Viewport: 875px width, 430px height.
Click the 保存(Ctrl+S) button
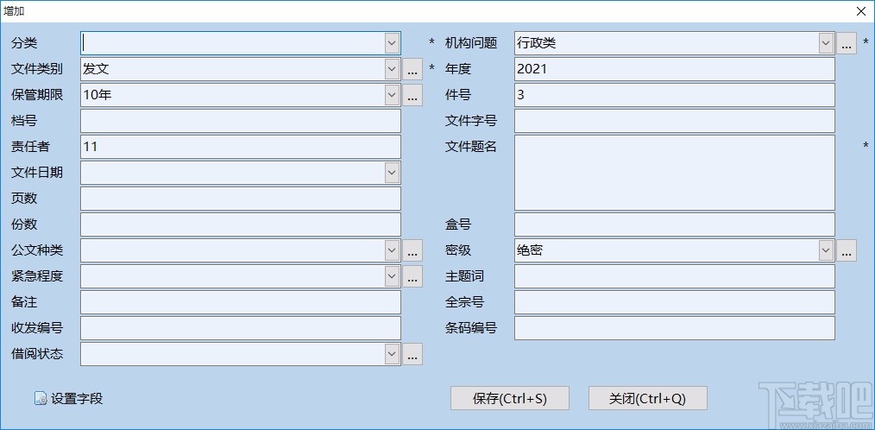point(510,398)
